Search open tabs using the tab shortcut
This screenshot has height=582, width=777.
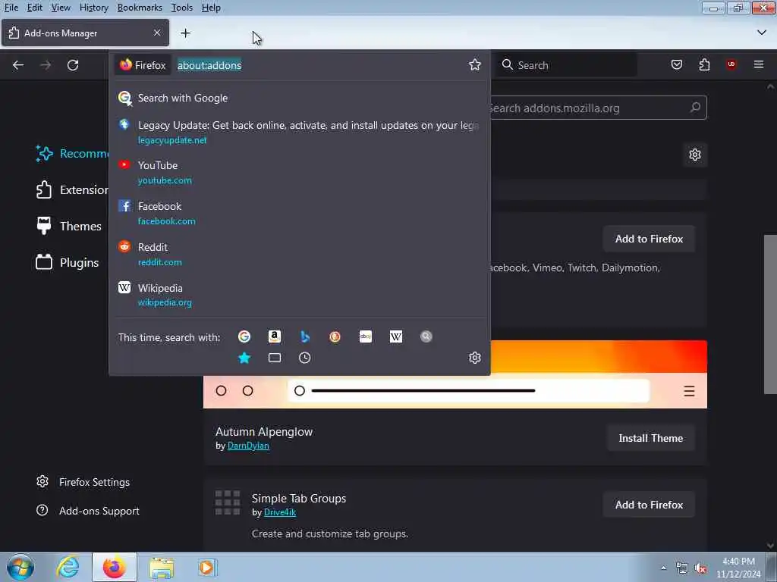[275, 358]
